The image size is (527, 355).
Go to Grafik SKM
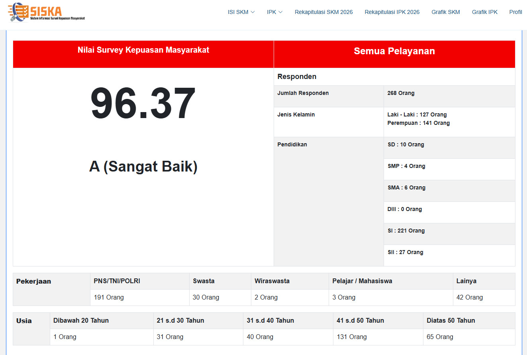pos(446,12)
